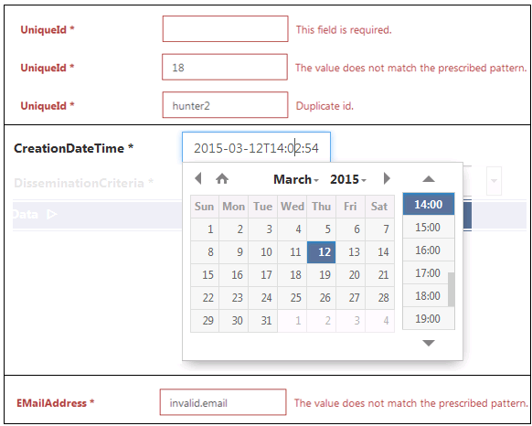
Task: Click the time list down arrow
Action: (429, 343)
